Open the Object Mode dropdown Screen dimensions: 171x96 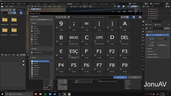click(x=37, y=6)
